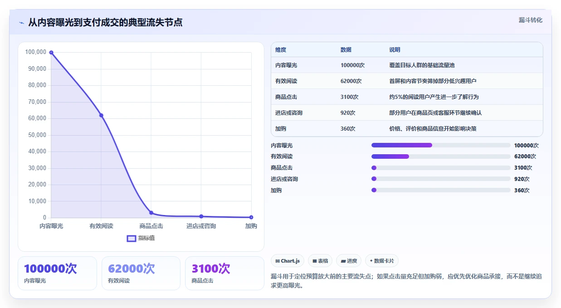Select the 数据卡片 tag chip
Viewport: 561px width, 308px height.
click(x=382, y=261)
